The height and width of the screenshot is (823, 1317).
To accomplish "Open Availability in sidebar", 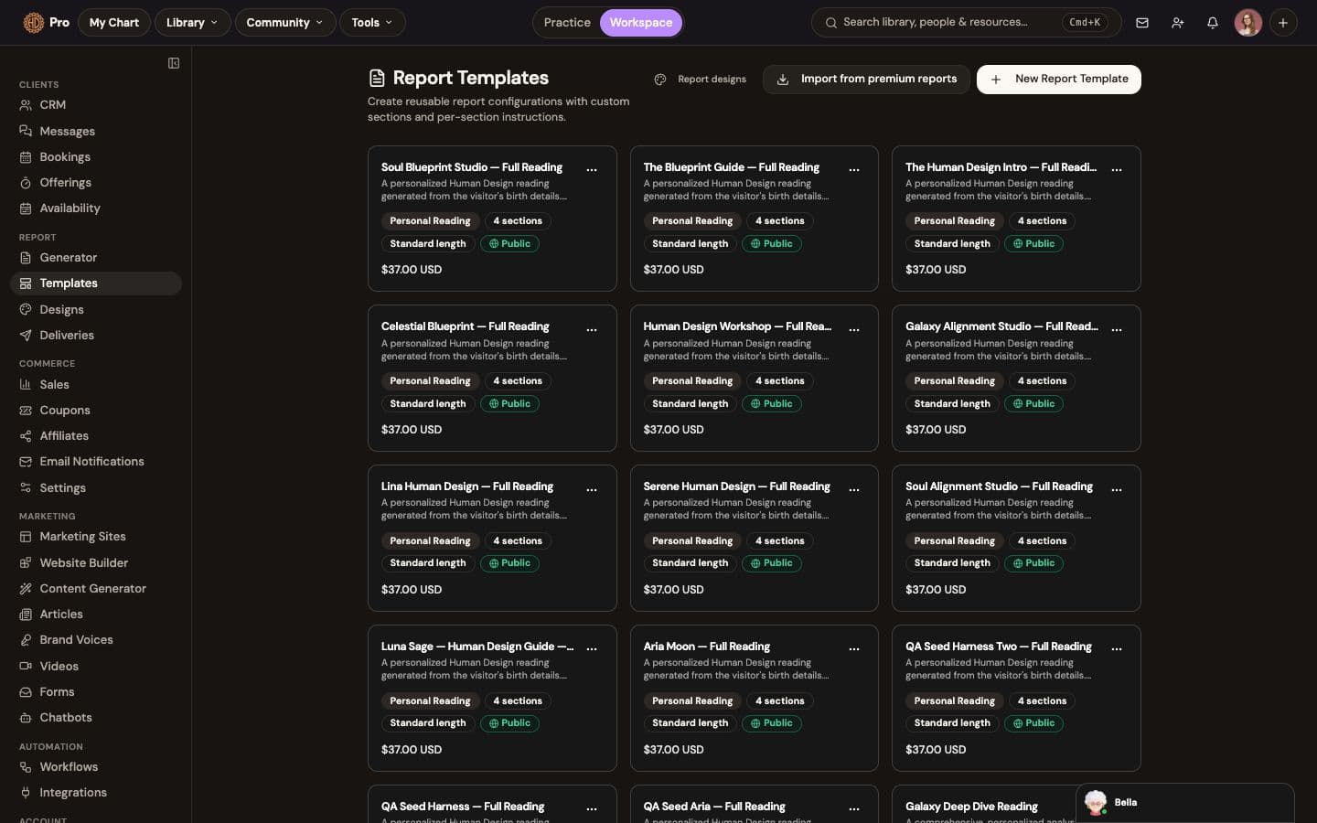I will pos(96,208).
